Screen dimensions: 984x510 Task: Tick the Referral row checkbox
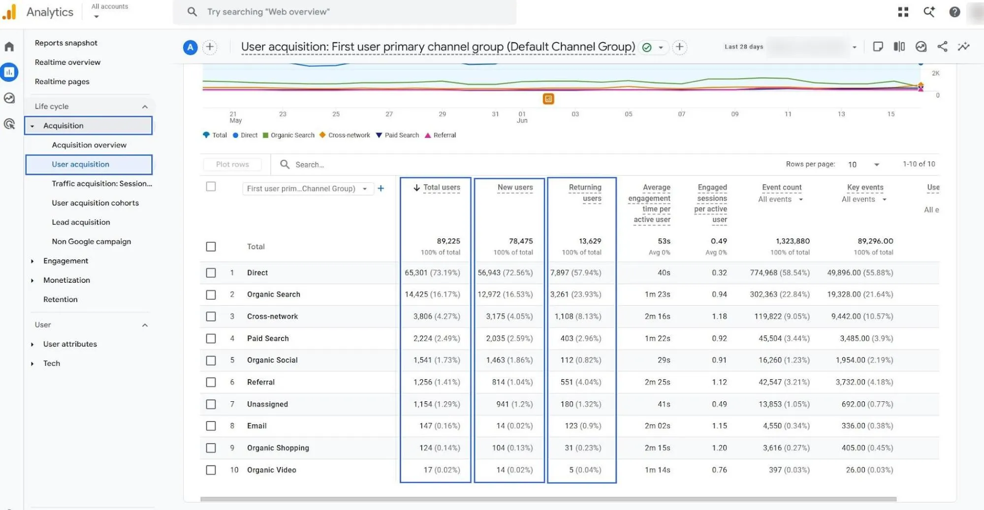211,382
